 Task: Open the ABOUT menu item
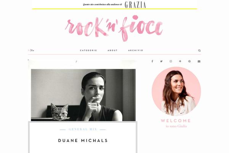[113, 50]
